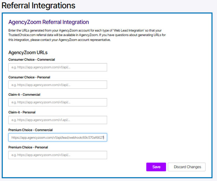Click the 'AgencyZoom Referral Integration' section title
The image size is (217, 181).
(x=49, y=22)
